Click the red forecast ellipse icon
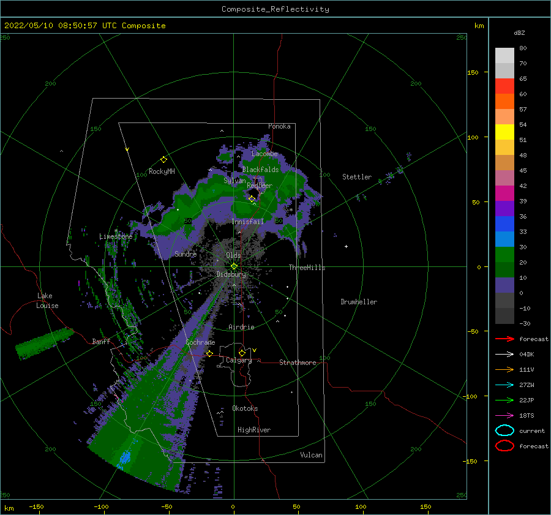Screen dimensions: 551x515 coord(504,446)
